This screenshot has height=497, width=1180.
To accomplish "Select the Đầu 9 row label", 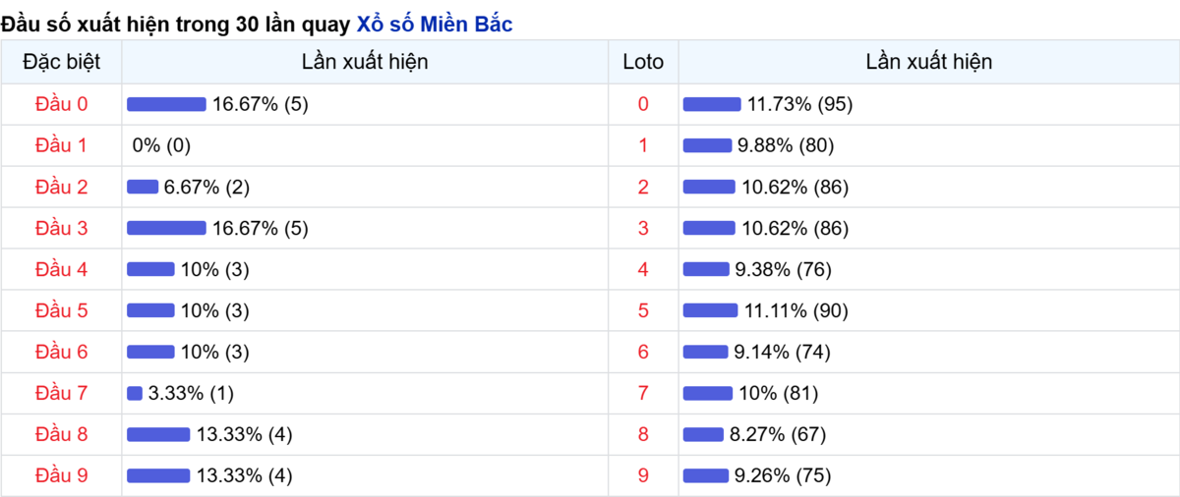I will point(61,475).
